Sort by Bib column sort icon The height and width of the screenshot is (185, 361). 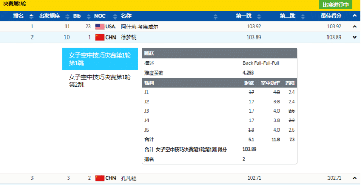89,16
